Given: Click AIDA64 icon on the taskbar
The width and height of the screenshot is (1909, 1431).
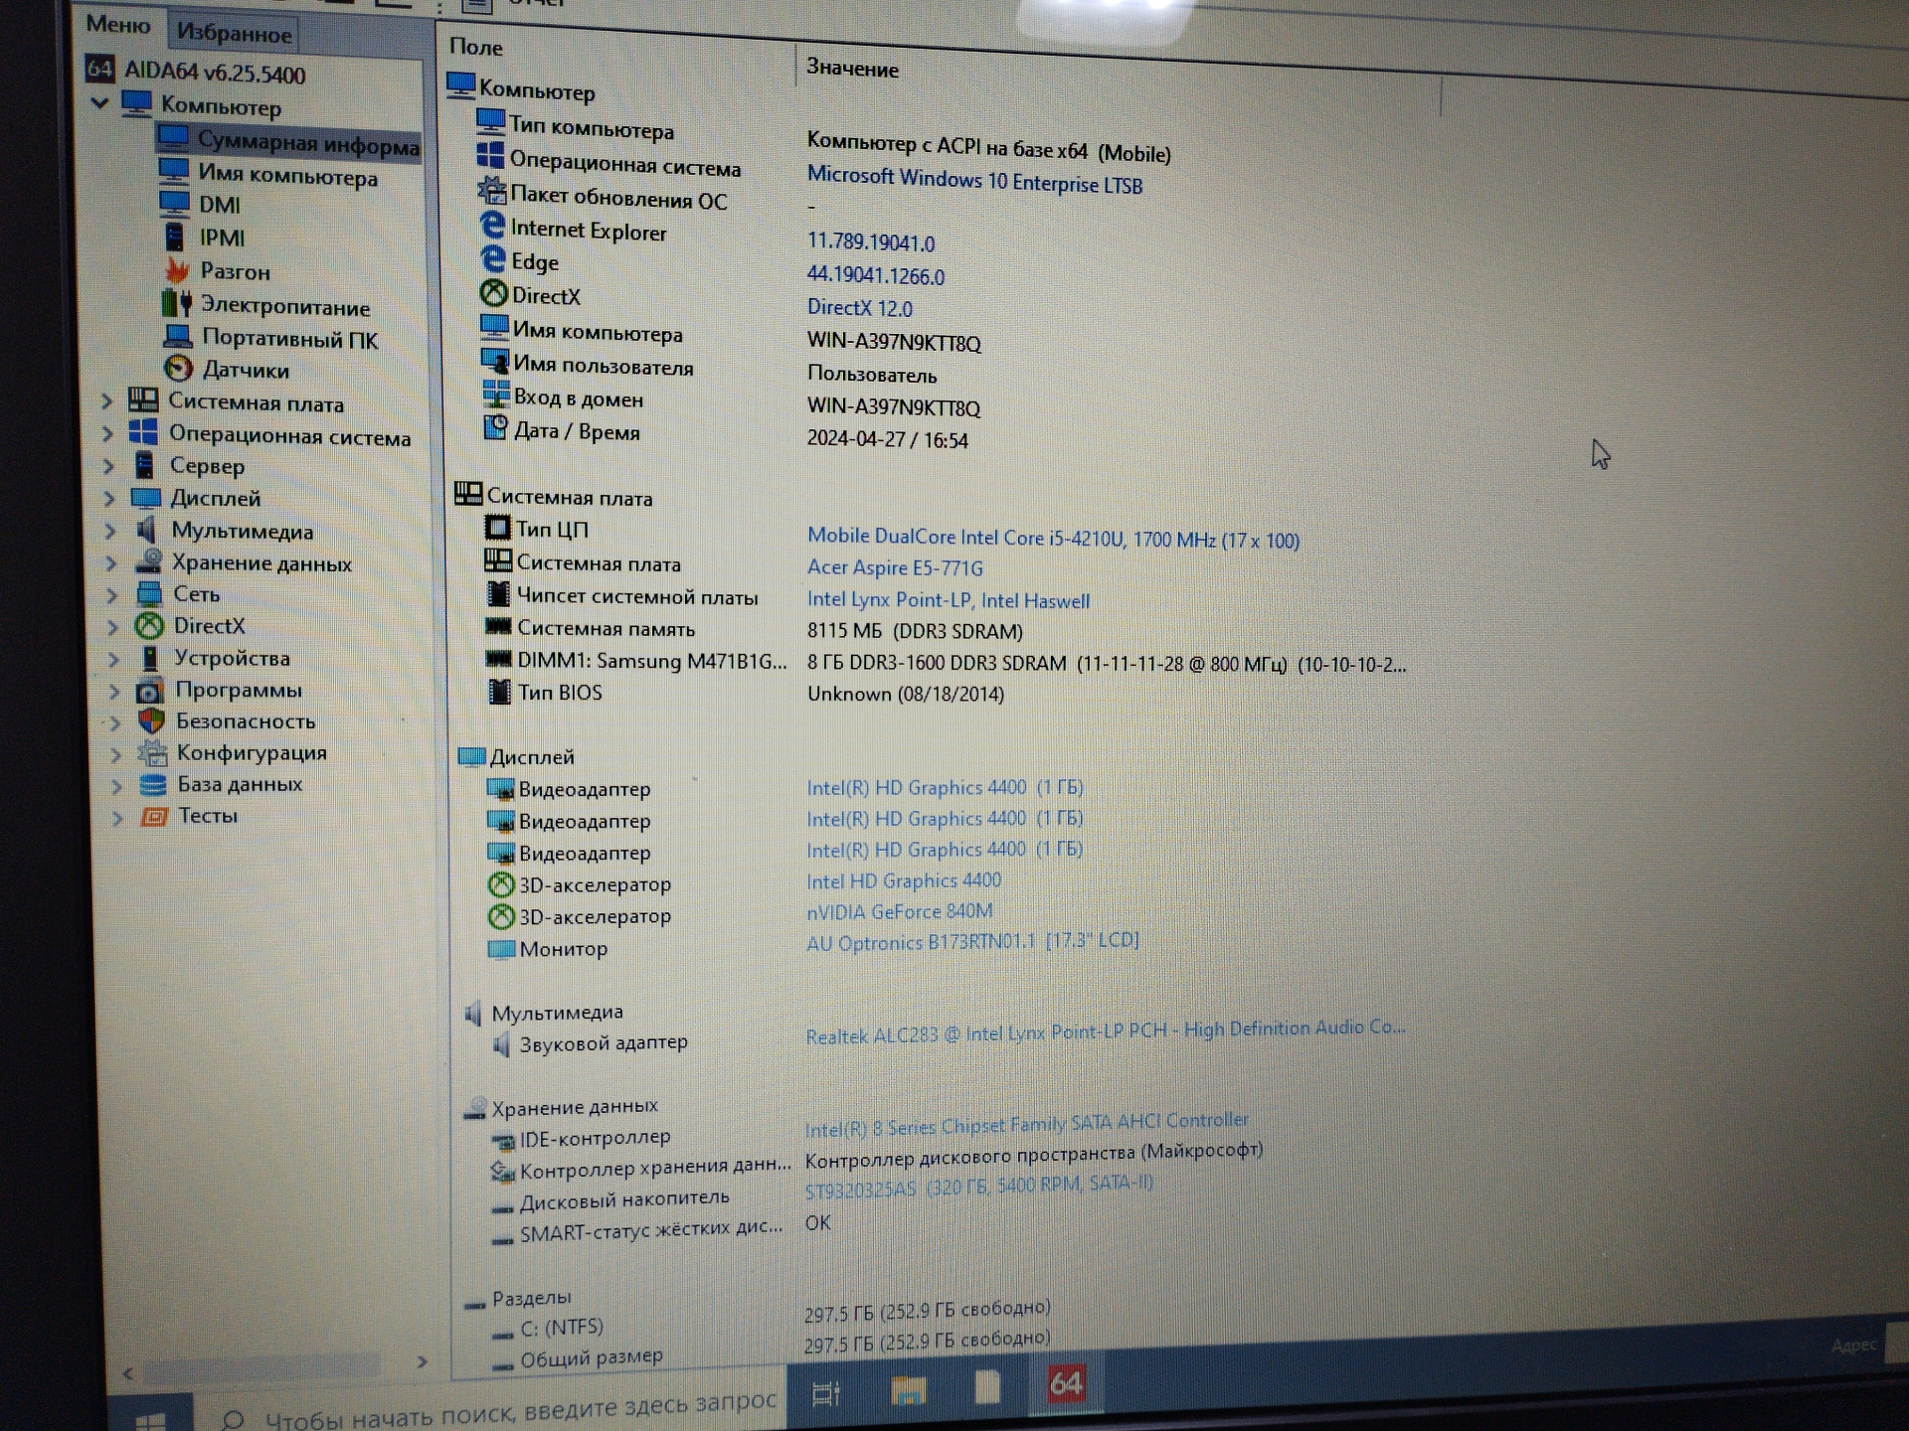Looking at the screenshot, I should click(x=1065, y=1383).
